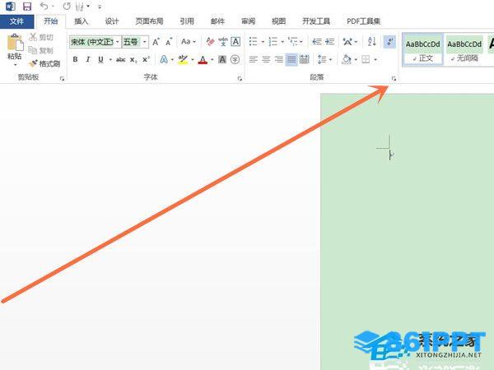
Task: Open the font name 宋体 combo box
Action: pos(96,42)
